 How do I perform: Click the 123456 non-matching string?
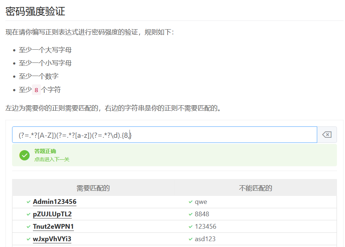(205, 227)
